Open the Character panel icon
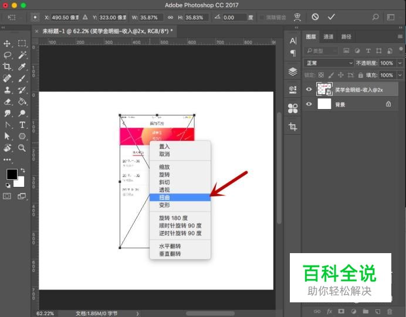The width and height of the screenshot is (406, 317). tap(293, 40)
